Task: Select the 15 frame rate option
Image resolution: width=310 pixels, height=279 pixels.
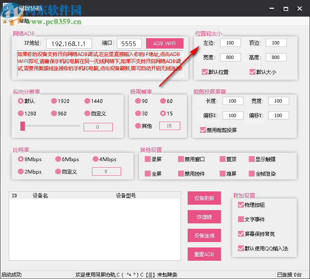Action: tap(163, 113)
